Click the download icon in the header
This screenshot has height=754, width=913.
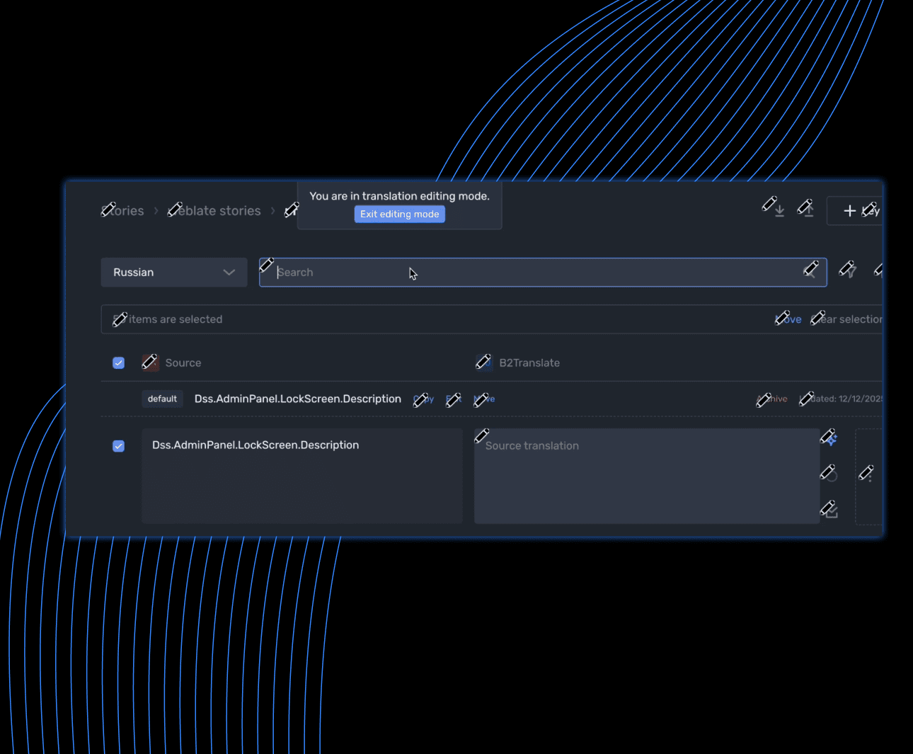pyautogui.click(x=779, y=210)
